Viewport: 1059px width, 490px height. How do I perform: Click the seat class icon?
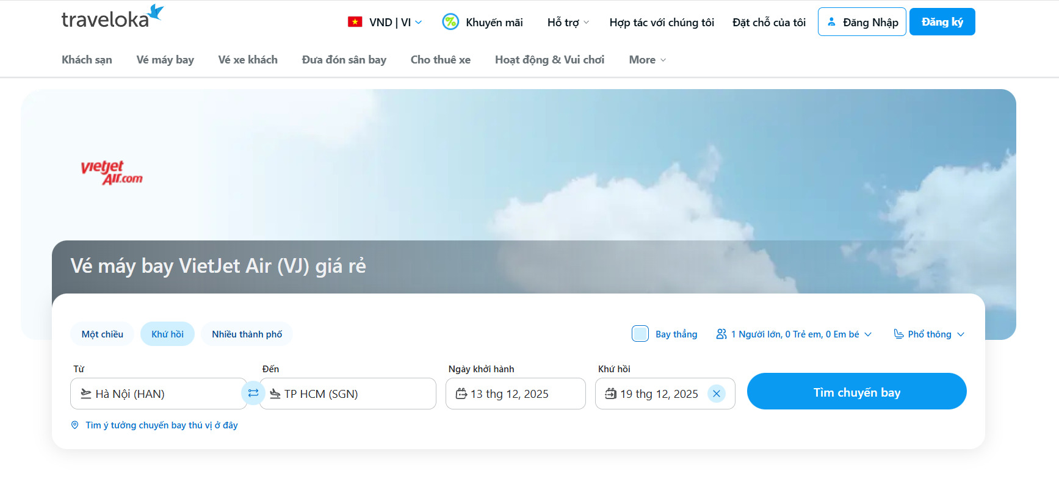[x=898, y=334]
